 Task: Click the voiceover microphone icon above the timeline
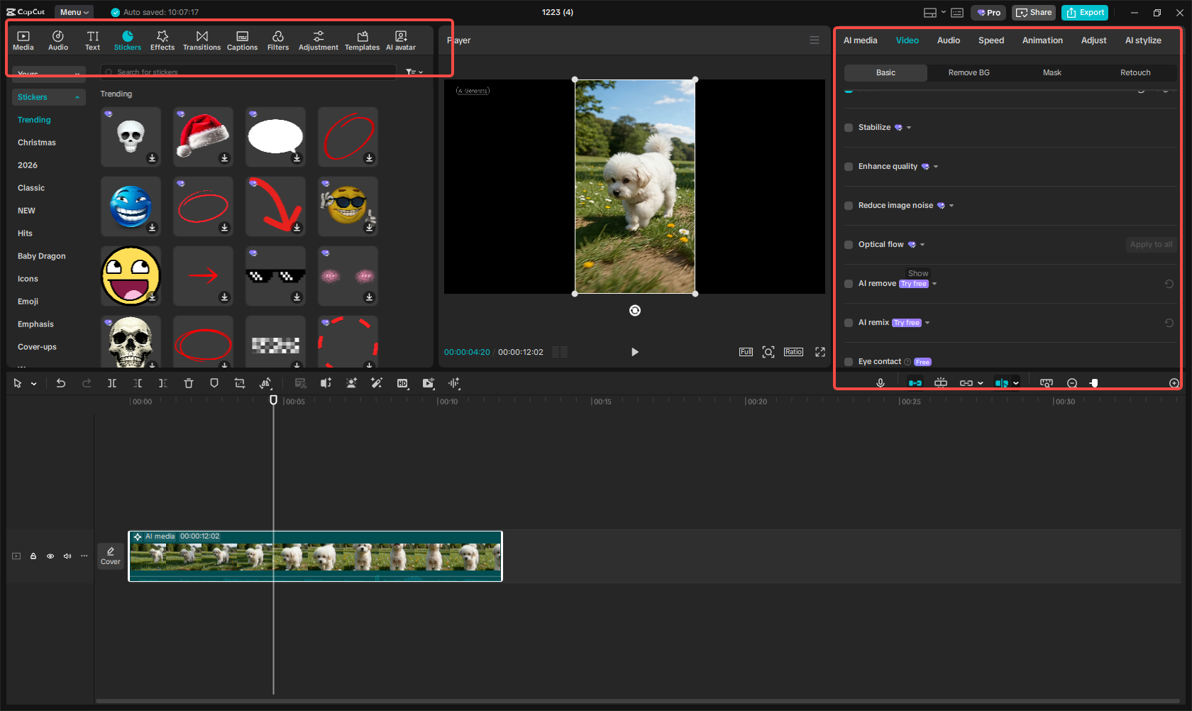pos(880,382)
